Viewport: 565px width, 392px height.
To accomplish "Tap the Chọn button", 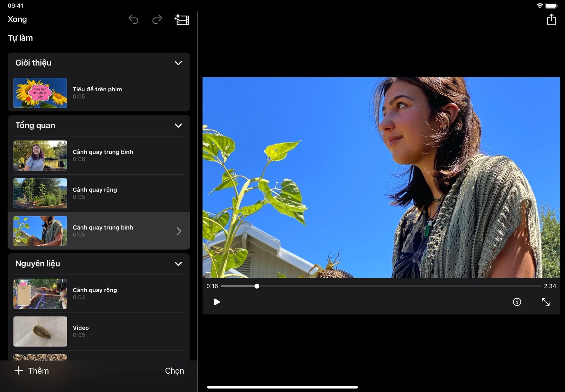I will coord(174,371).
